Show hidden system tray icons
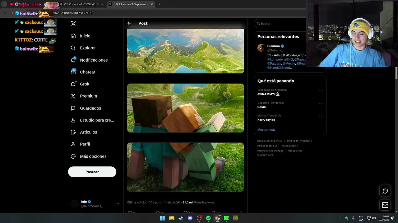The height and width of the screenshot is (223, 398). (340, 218)
